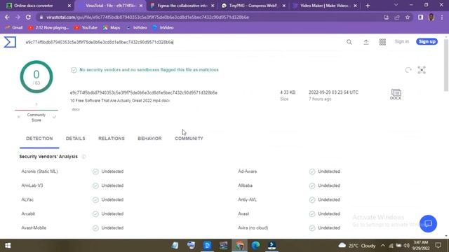Close the TinyPNG tab
Image resolution: width=449 pixels, height=252 pixels.
(x=283, y=6)
